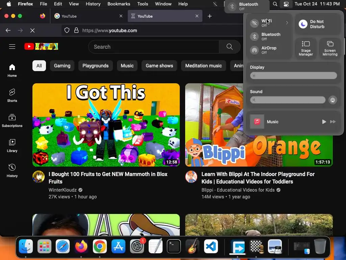Open System Settings from the Dock
Viewport: 346px width, 260px height.
coord(137,246)
